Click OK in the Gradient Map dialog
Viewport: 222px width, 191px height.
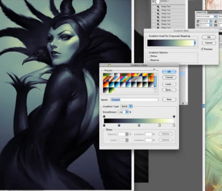click(x=209, y=37)
